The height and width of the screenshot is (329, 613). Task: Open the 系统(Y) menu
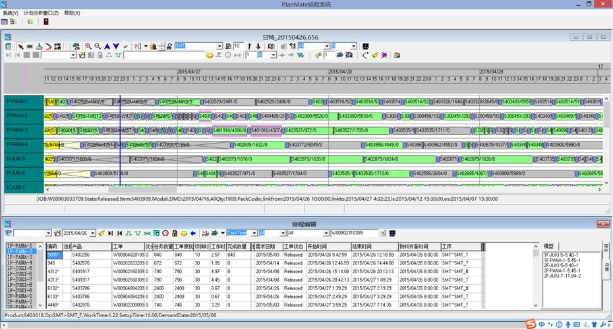pos(10,13)
